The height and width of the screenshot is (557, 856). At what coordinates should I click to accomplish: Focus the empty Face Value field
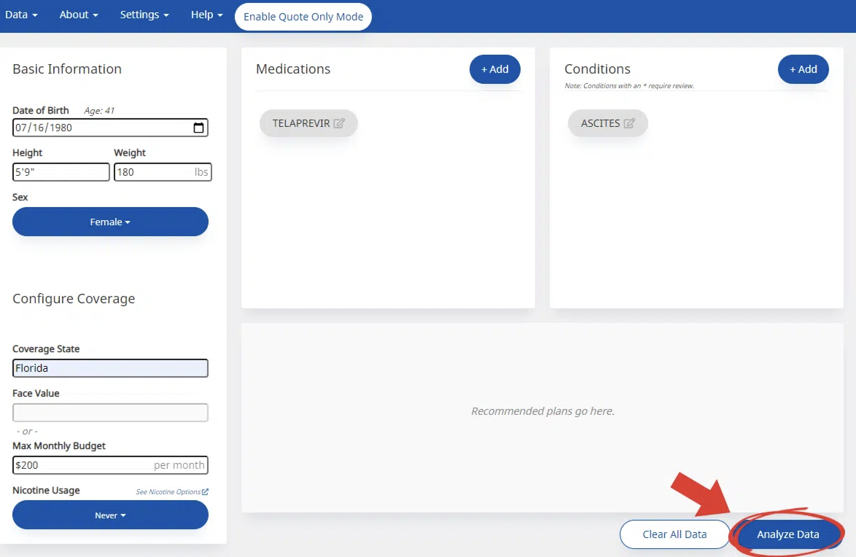(x=110, y=413)
